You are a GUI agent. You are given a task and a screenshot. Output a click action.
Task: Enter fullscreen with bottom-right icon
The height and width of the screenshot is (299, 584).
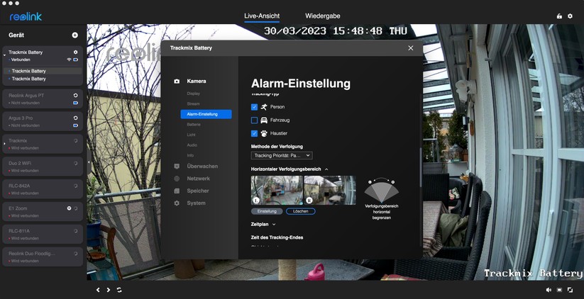point(570,290)
